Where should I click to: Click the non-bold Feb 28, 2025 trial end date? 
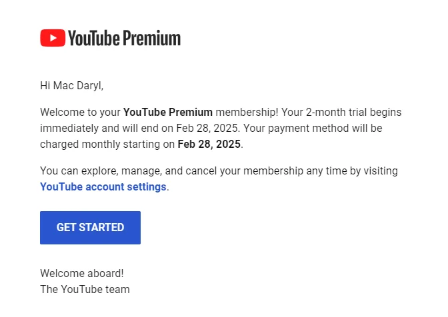(207, 129)
